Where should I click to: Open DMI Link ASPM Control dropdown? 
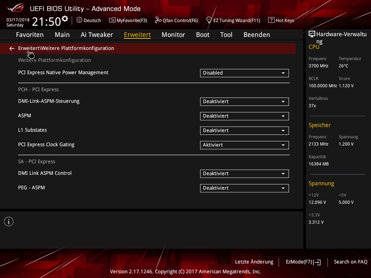245,174
